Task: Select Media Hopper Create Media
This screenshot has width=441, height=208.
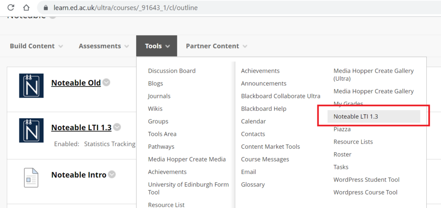Action: click(x=187, y=159)
